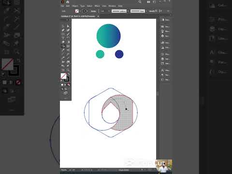The image size is (232, 174).
Task: Pick the Type tool
Action: pyautogui.click(x=63, y=38)
